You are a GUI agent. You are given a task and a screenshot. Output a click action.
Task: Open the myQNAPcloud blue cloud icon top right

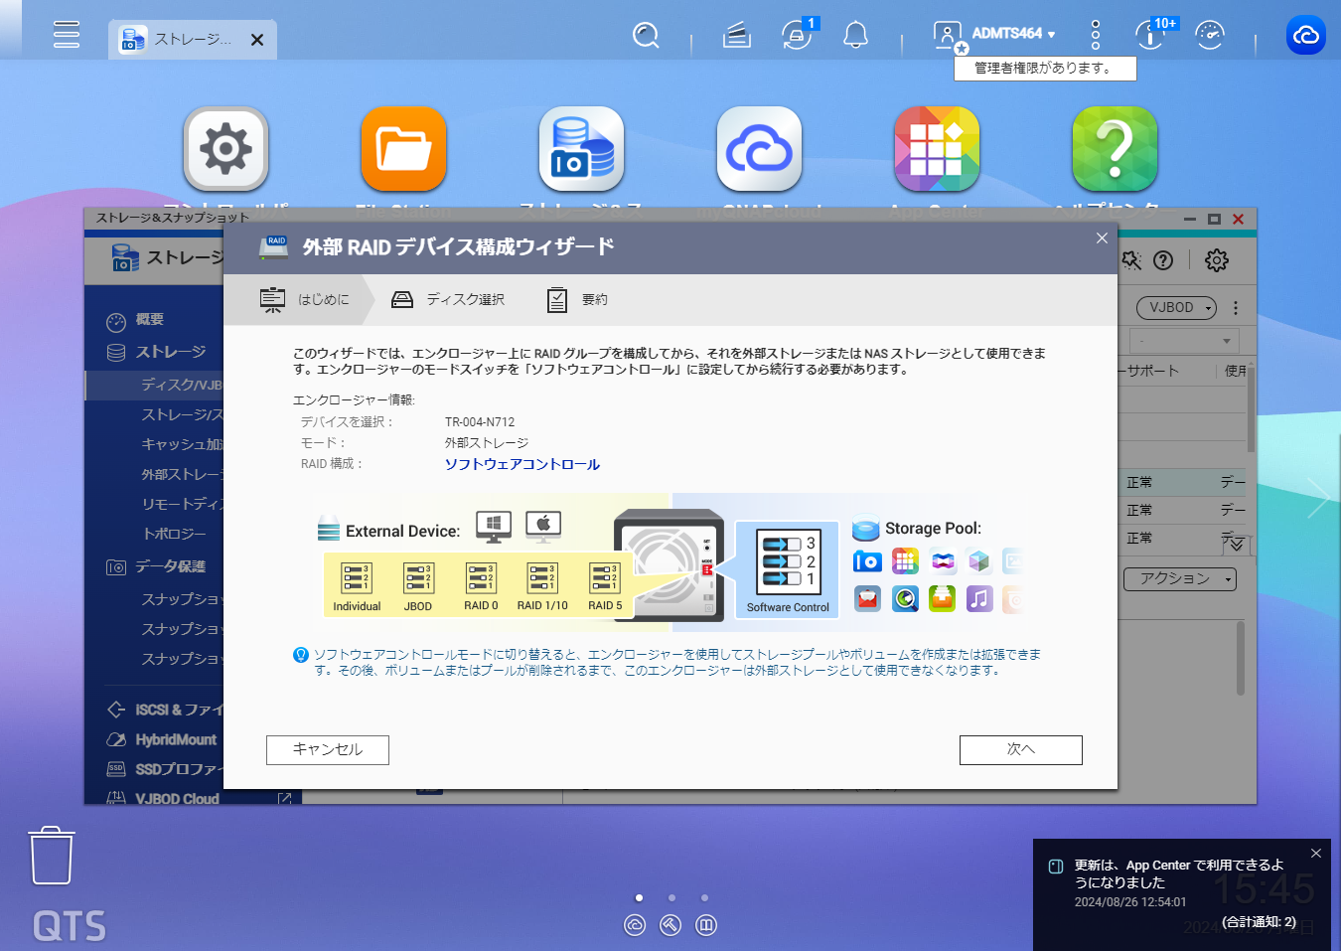pos(1306,35)
